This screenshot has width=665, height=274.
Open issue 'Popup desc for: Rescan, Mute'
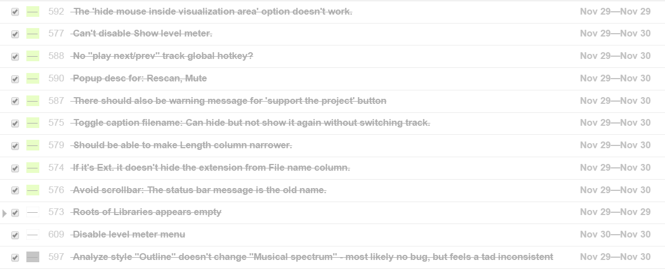(140, 78)
